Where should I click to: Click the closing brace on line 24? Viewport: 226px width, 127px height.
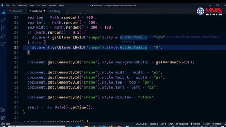(28, 53)
